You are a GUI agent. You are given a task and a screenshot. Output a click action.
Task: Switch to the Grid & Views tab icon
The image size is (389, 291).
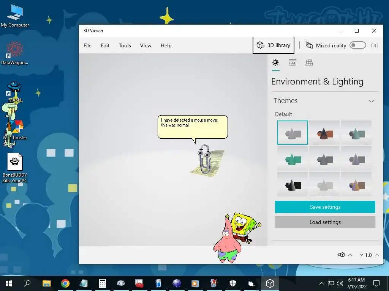(x=309, y=63)
